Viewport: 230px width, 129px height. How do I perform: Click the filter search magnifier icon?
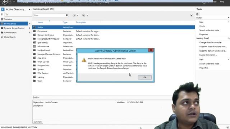click(x=66, y=15)
